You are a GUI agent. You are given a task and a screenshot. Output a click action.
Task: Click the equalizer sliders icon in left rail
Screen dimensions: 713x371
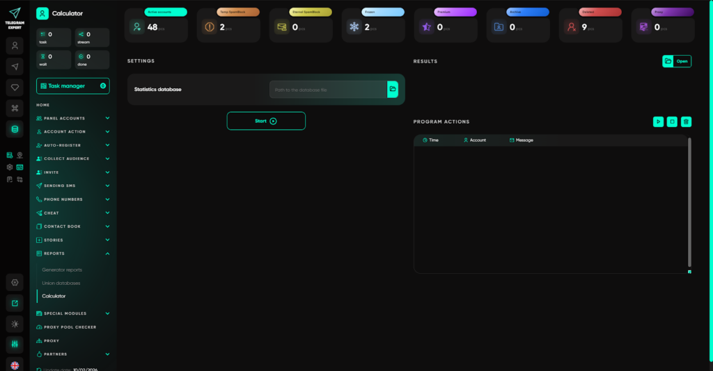(15, 344)
